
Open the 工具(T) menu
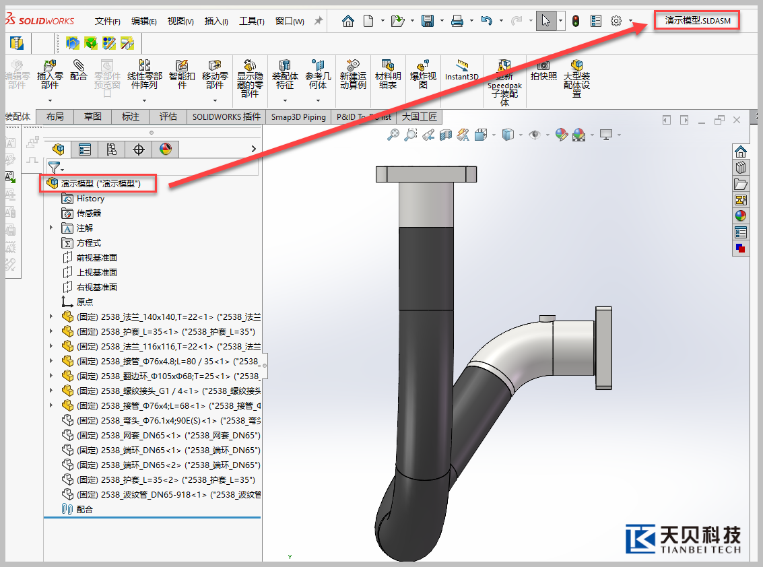click(251, 21)
